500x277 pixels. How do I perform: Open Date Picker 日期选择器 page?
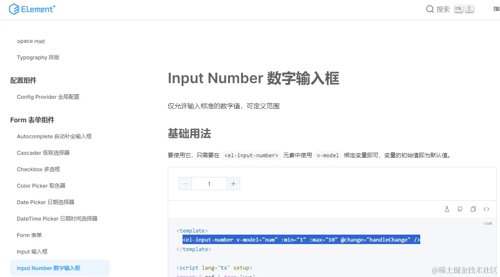pos(46,202)
